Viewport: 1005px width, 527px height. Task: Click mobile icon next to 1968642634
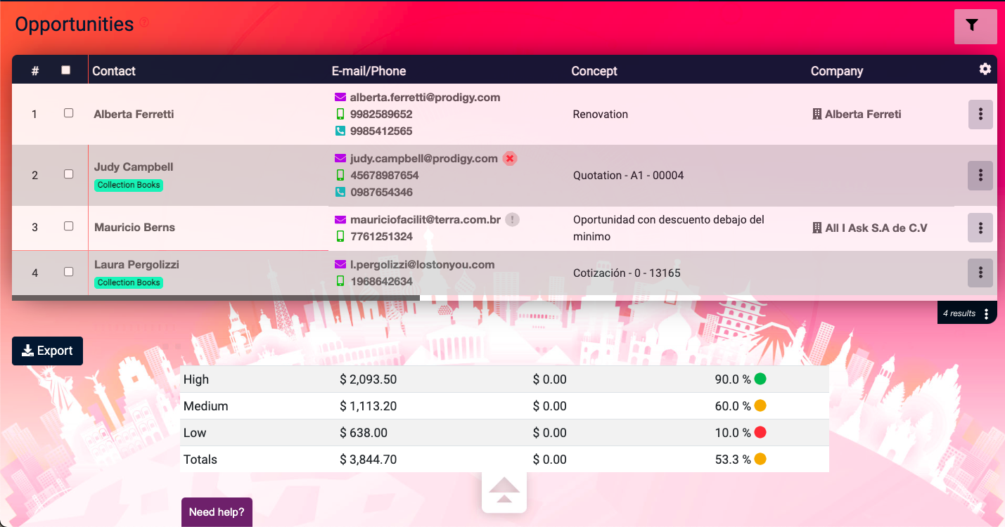pos(340,281)
